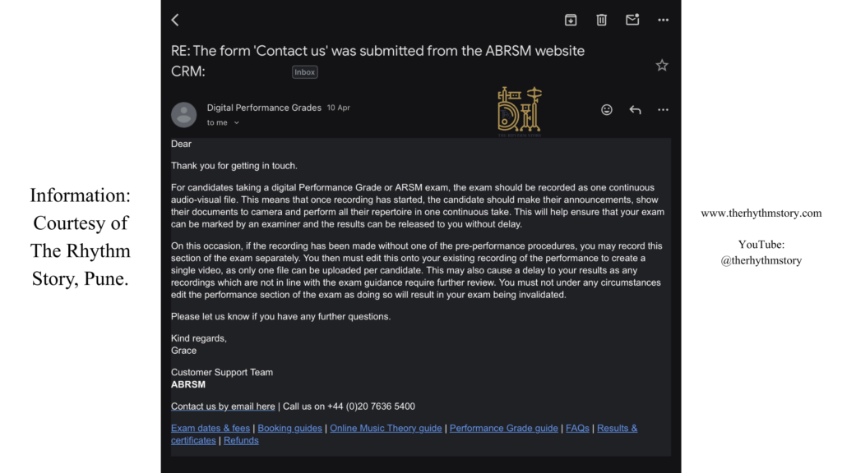The image size is (842, 473).
Task: Open the 'Results & certificates' link
Action: 617,427
